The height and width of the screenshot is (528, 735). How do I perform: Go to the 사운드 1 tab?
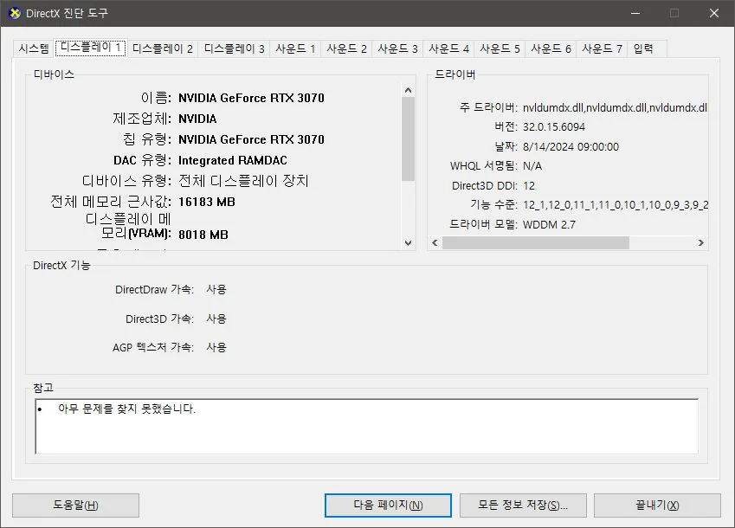pyautogui.click(x=295, y=48)
